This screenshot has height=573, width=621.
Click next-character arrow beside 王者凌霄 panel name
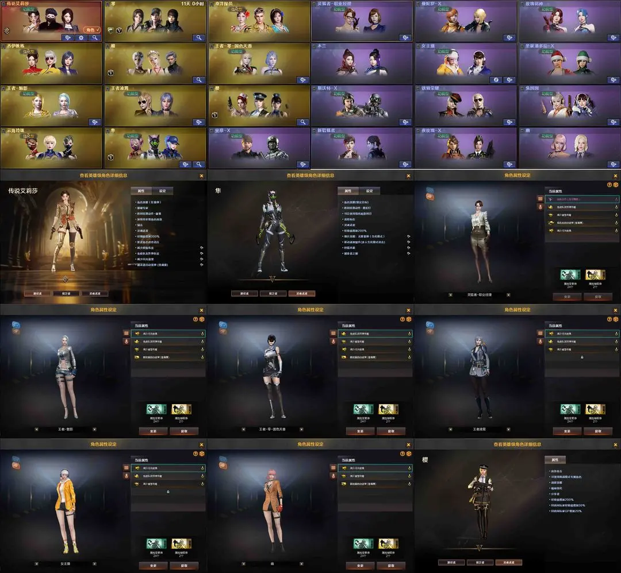508,429
